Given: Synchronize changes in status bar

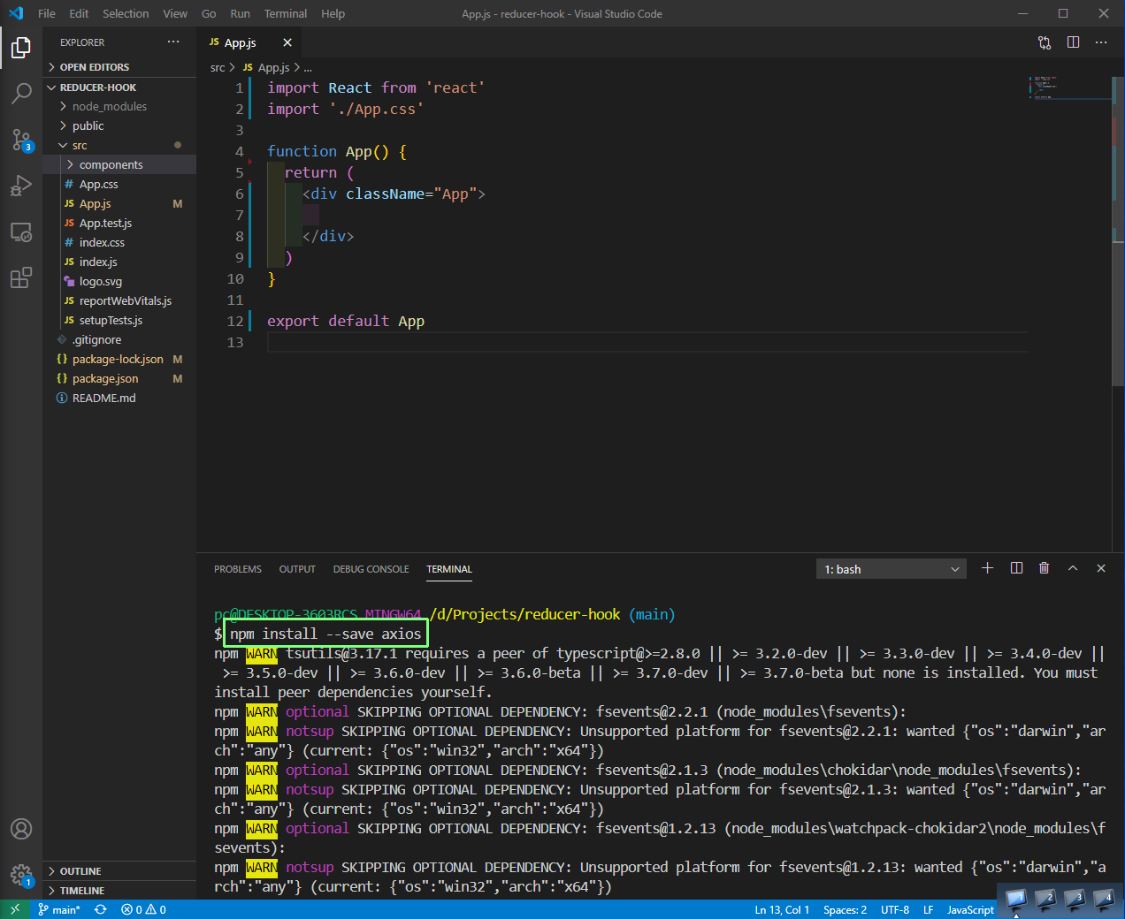Looking at the screenshot, I should pos(101,909).
